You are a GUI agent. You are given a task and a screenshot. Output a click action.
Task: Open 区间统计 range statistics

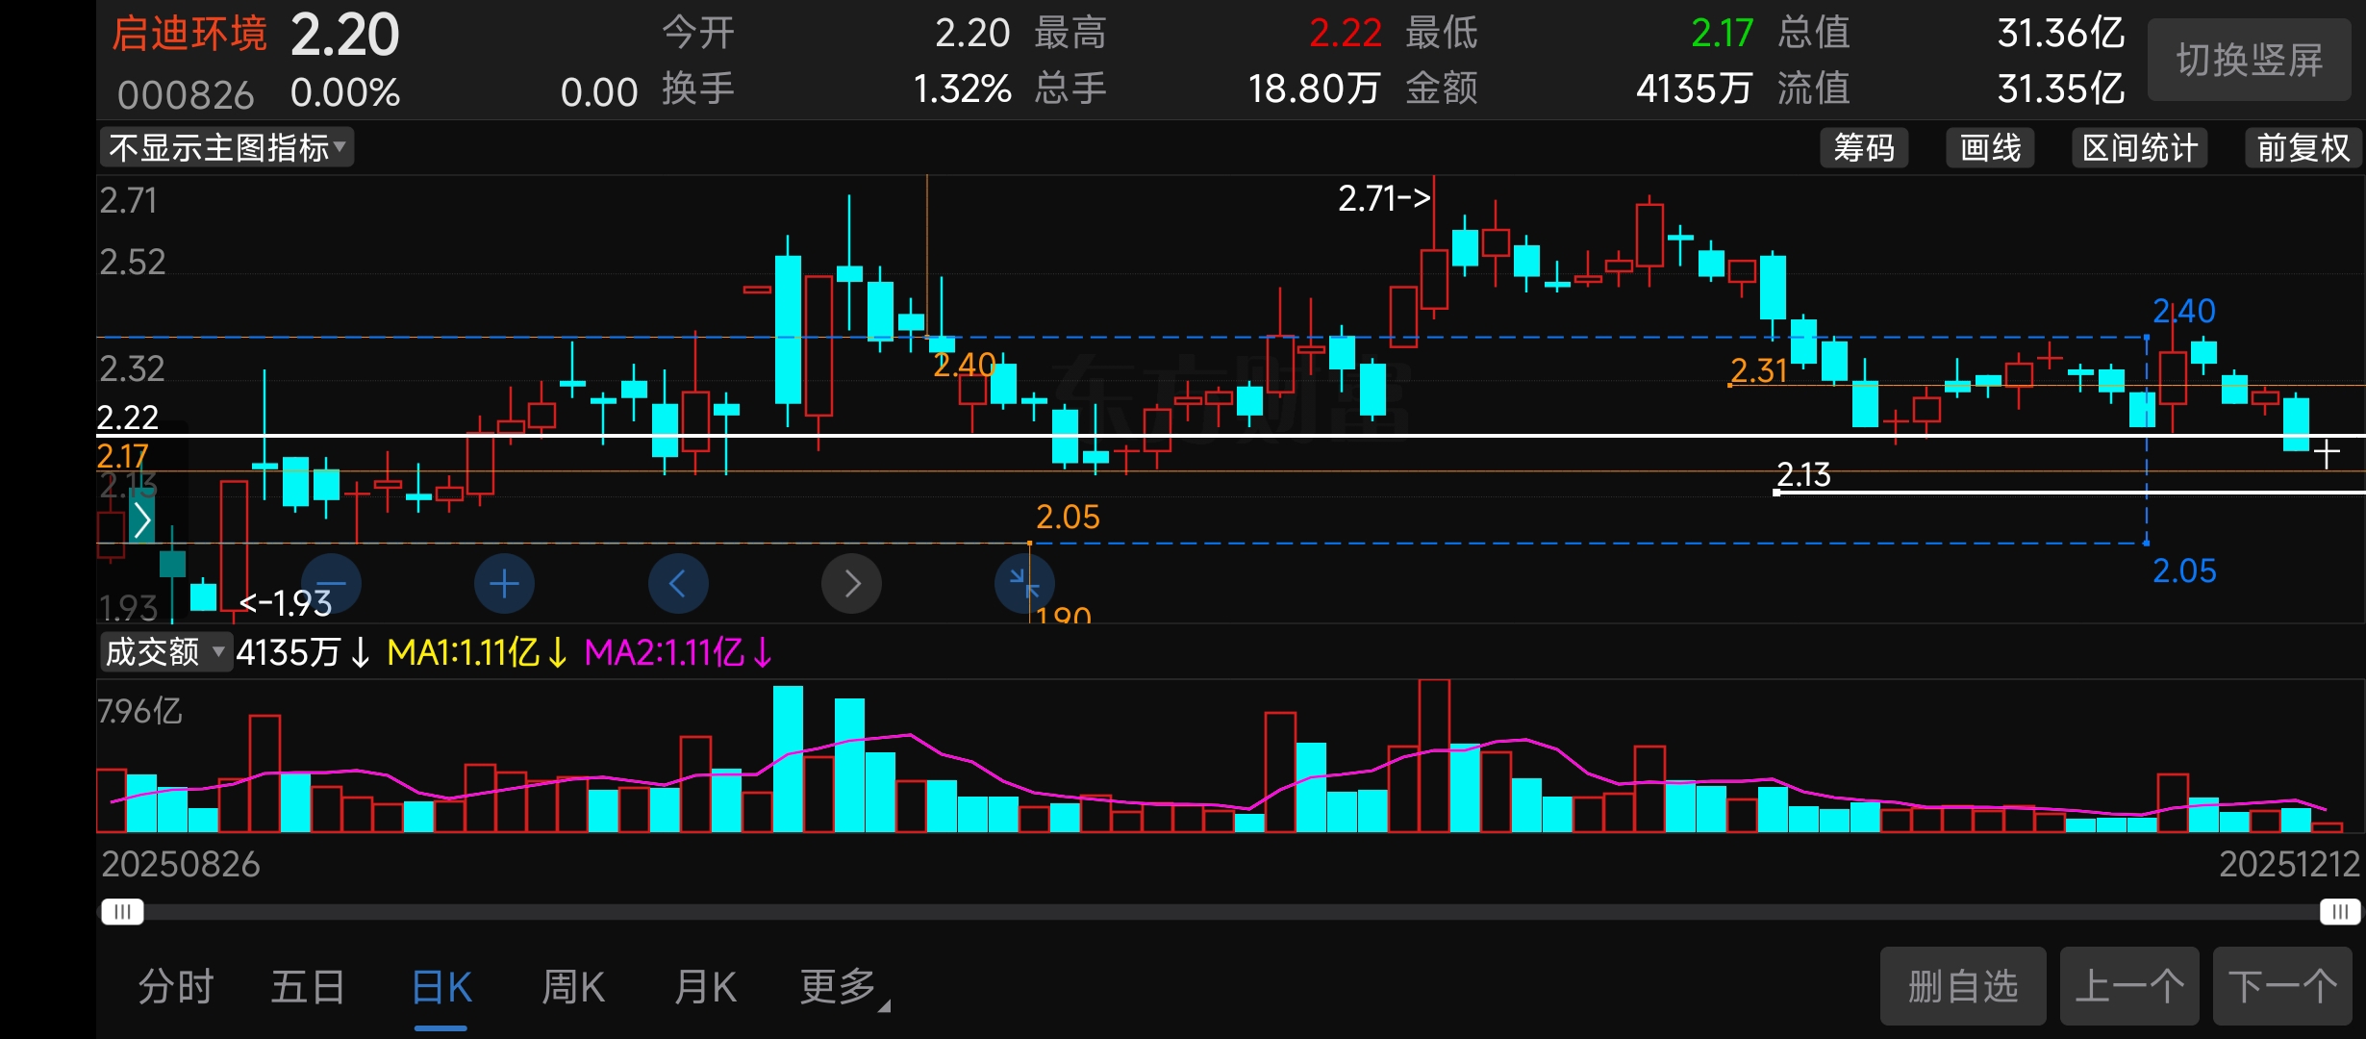[x=2139, y=148]
